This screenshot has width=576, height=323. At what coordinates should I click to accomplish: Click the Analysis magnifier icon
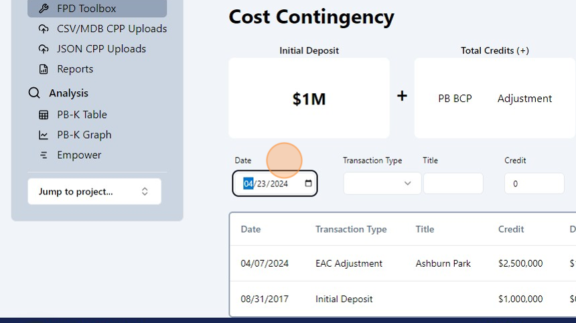point(34,93)
